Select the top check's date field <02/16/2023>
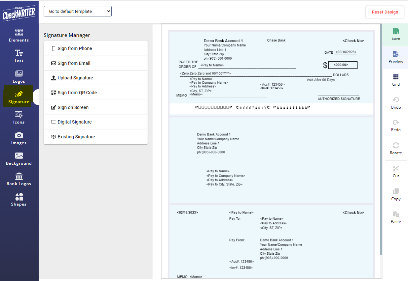The width and height of the screenshot is (408, 281). [x=346, y=52]
